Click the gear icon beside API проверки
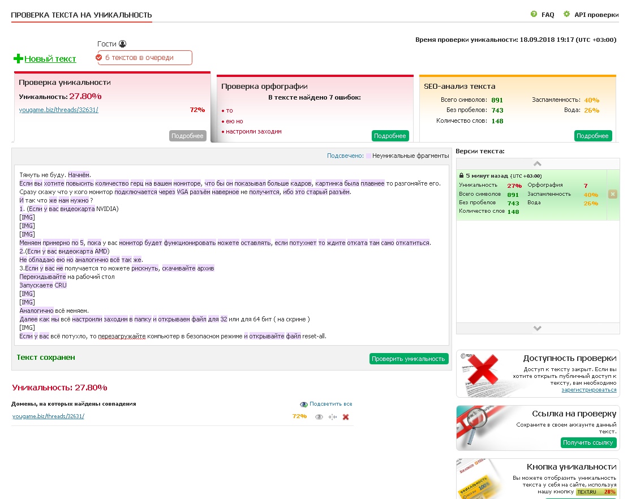 click(566, 14)
